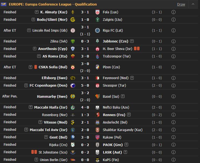
Task: Click info icon for AS Roma match
Action: [173, 56]
